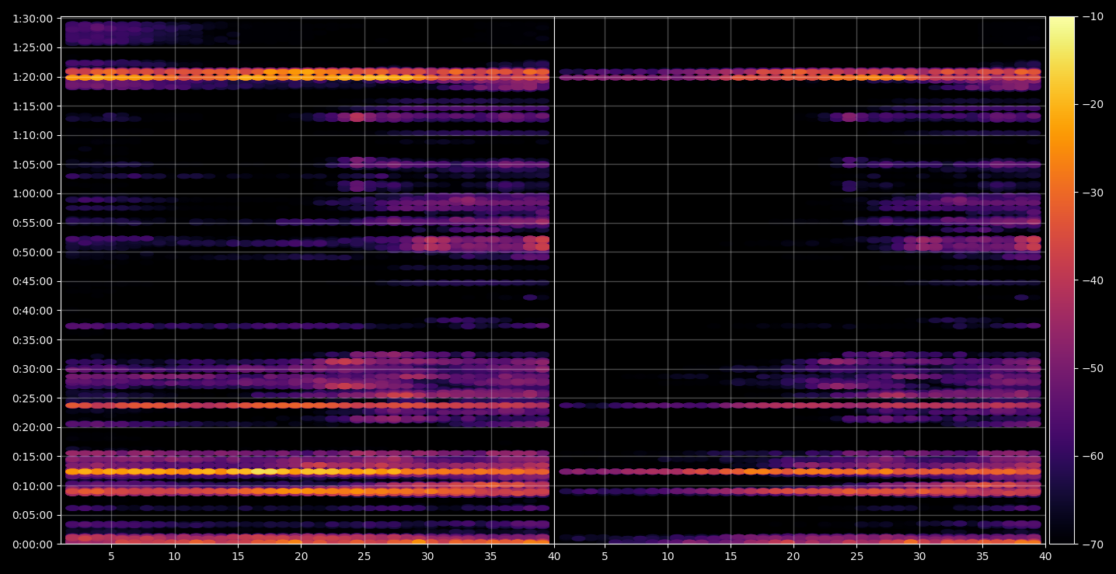Click x-axis label 10 under the right plot
This screenshot has width=1116, height=574.
(668, 556)
